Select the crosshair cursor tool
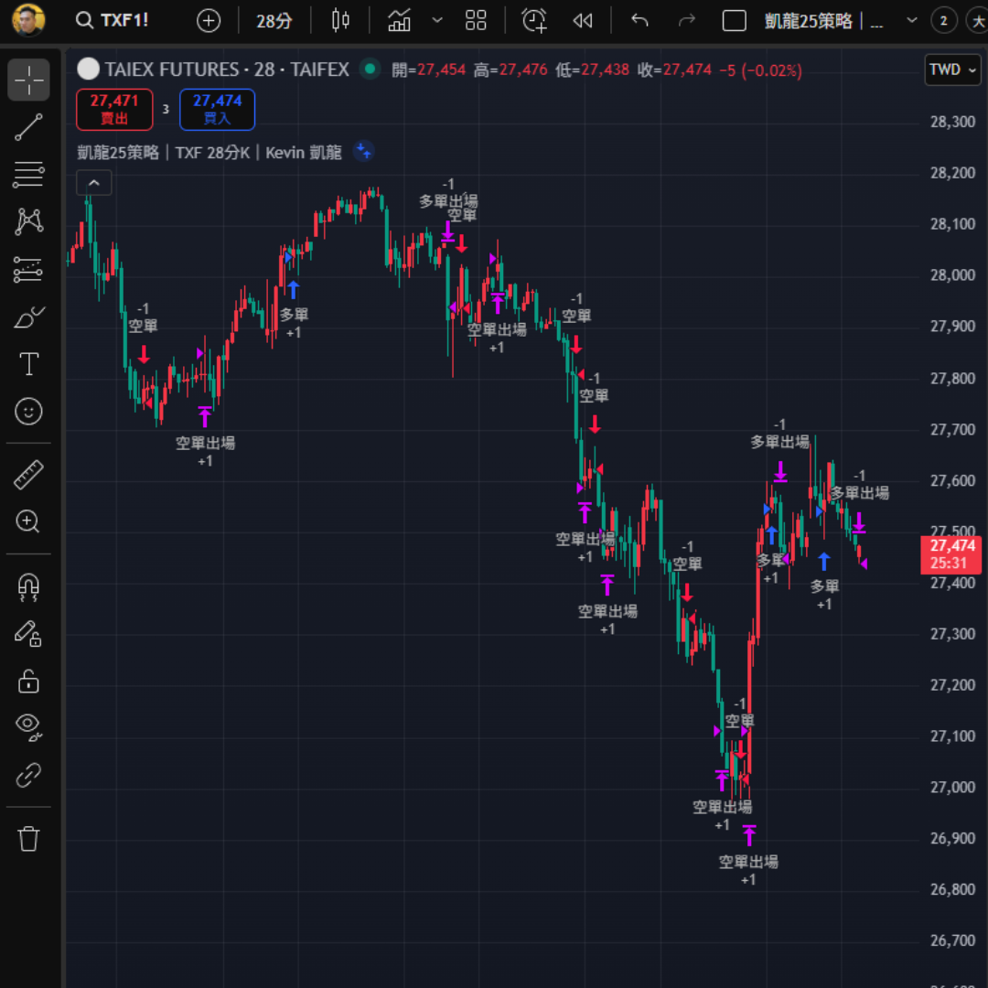The image size is (988, 988). (x=28, y=80)
